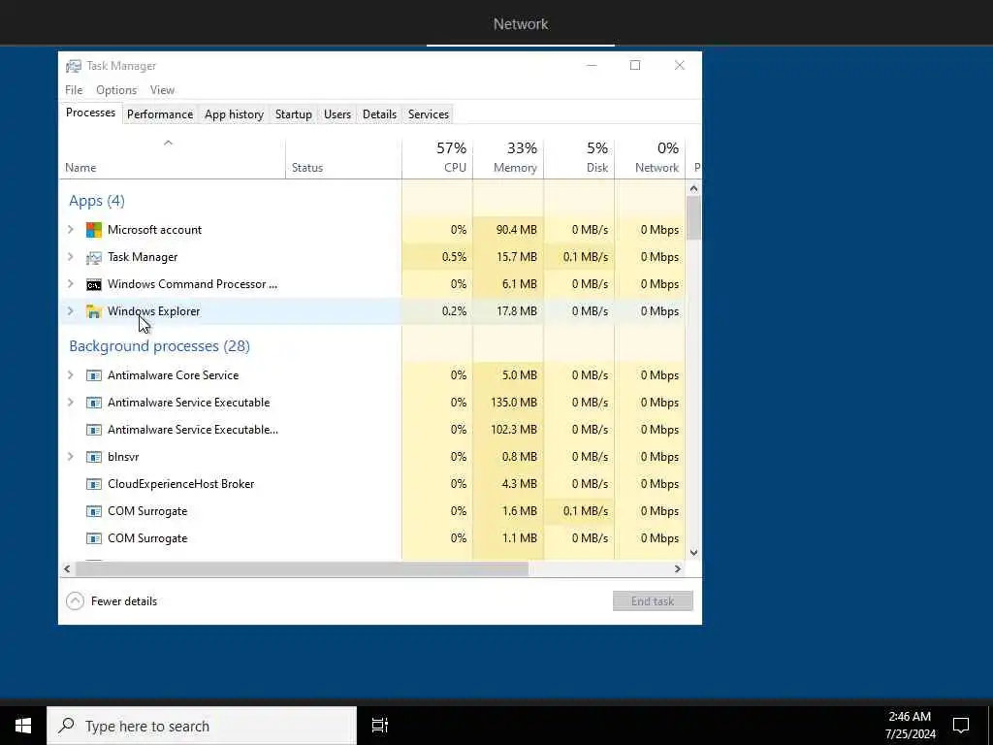993x745 pixels.
Task: Sort by the Memory column header
Action: click(x=508, y=158)
